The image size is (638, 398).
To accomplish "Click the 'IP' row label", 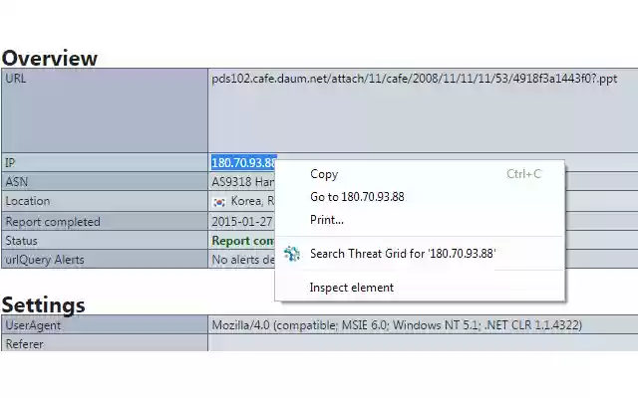I will [10, 163].
